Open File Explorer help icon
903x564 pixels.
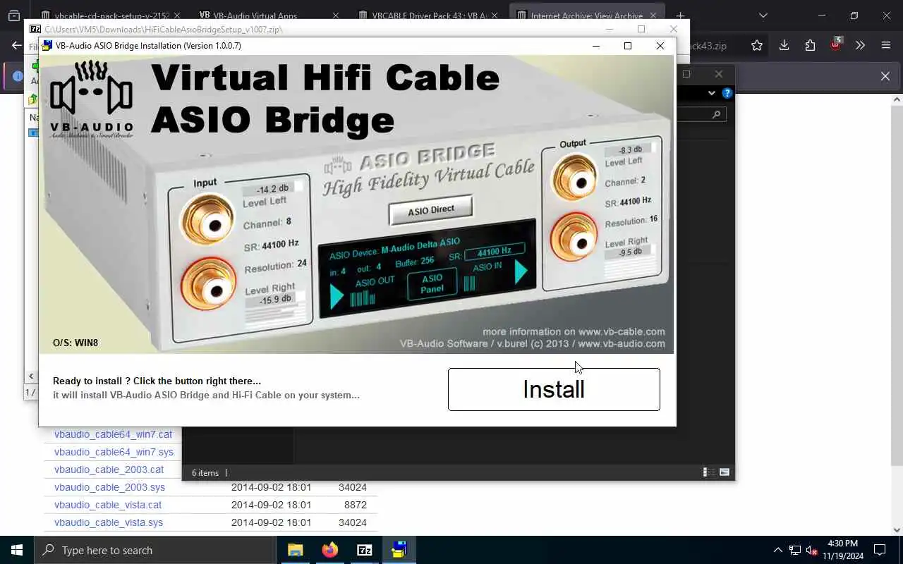727,93
